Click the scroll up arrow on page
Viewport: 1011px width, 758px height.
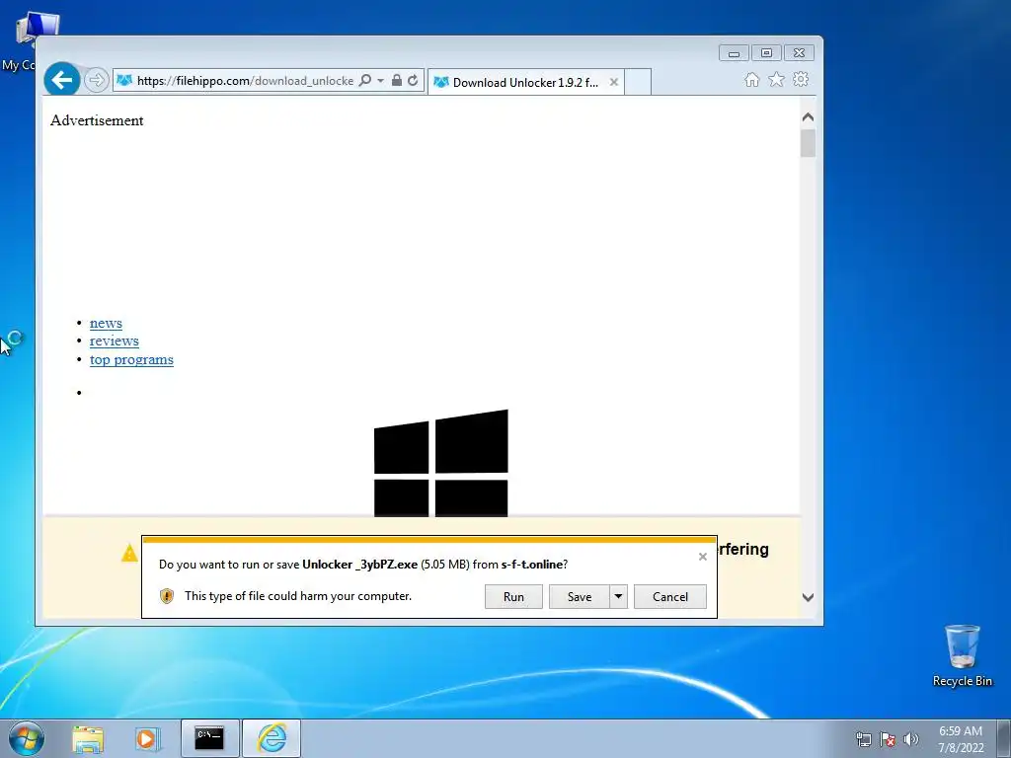tap(808, 117)
